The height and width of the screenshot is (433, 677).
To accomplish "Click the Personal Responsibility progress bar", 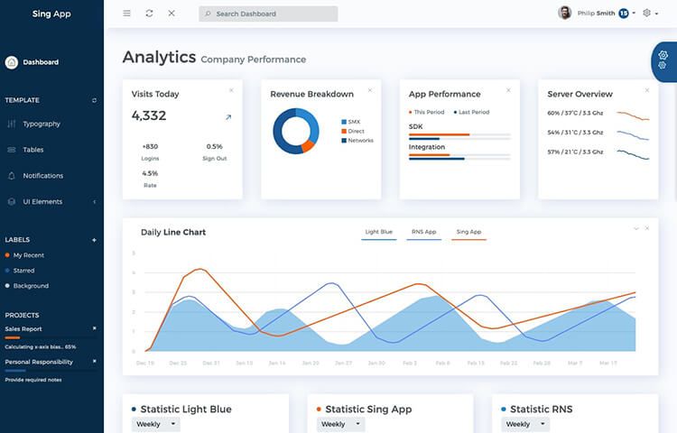I will pyautogui.click(x=51, y=371).
